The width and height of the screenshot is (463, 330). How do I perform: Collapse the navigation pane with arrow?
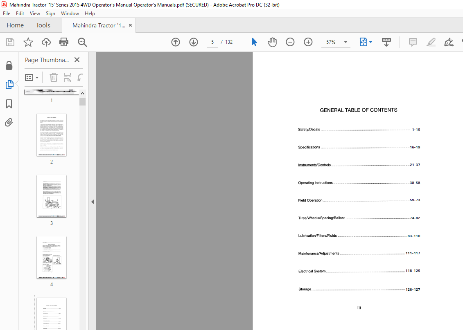coord(93,202)
